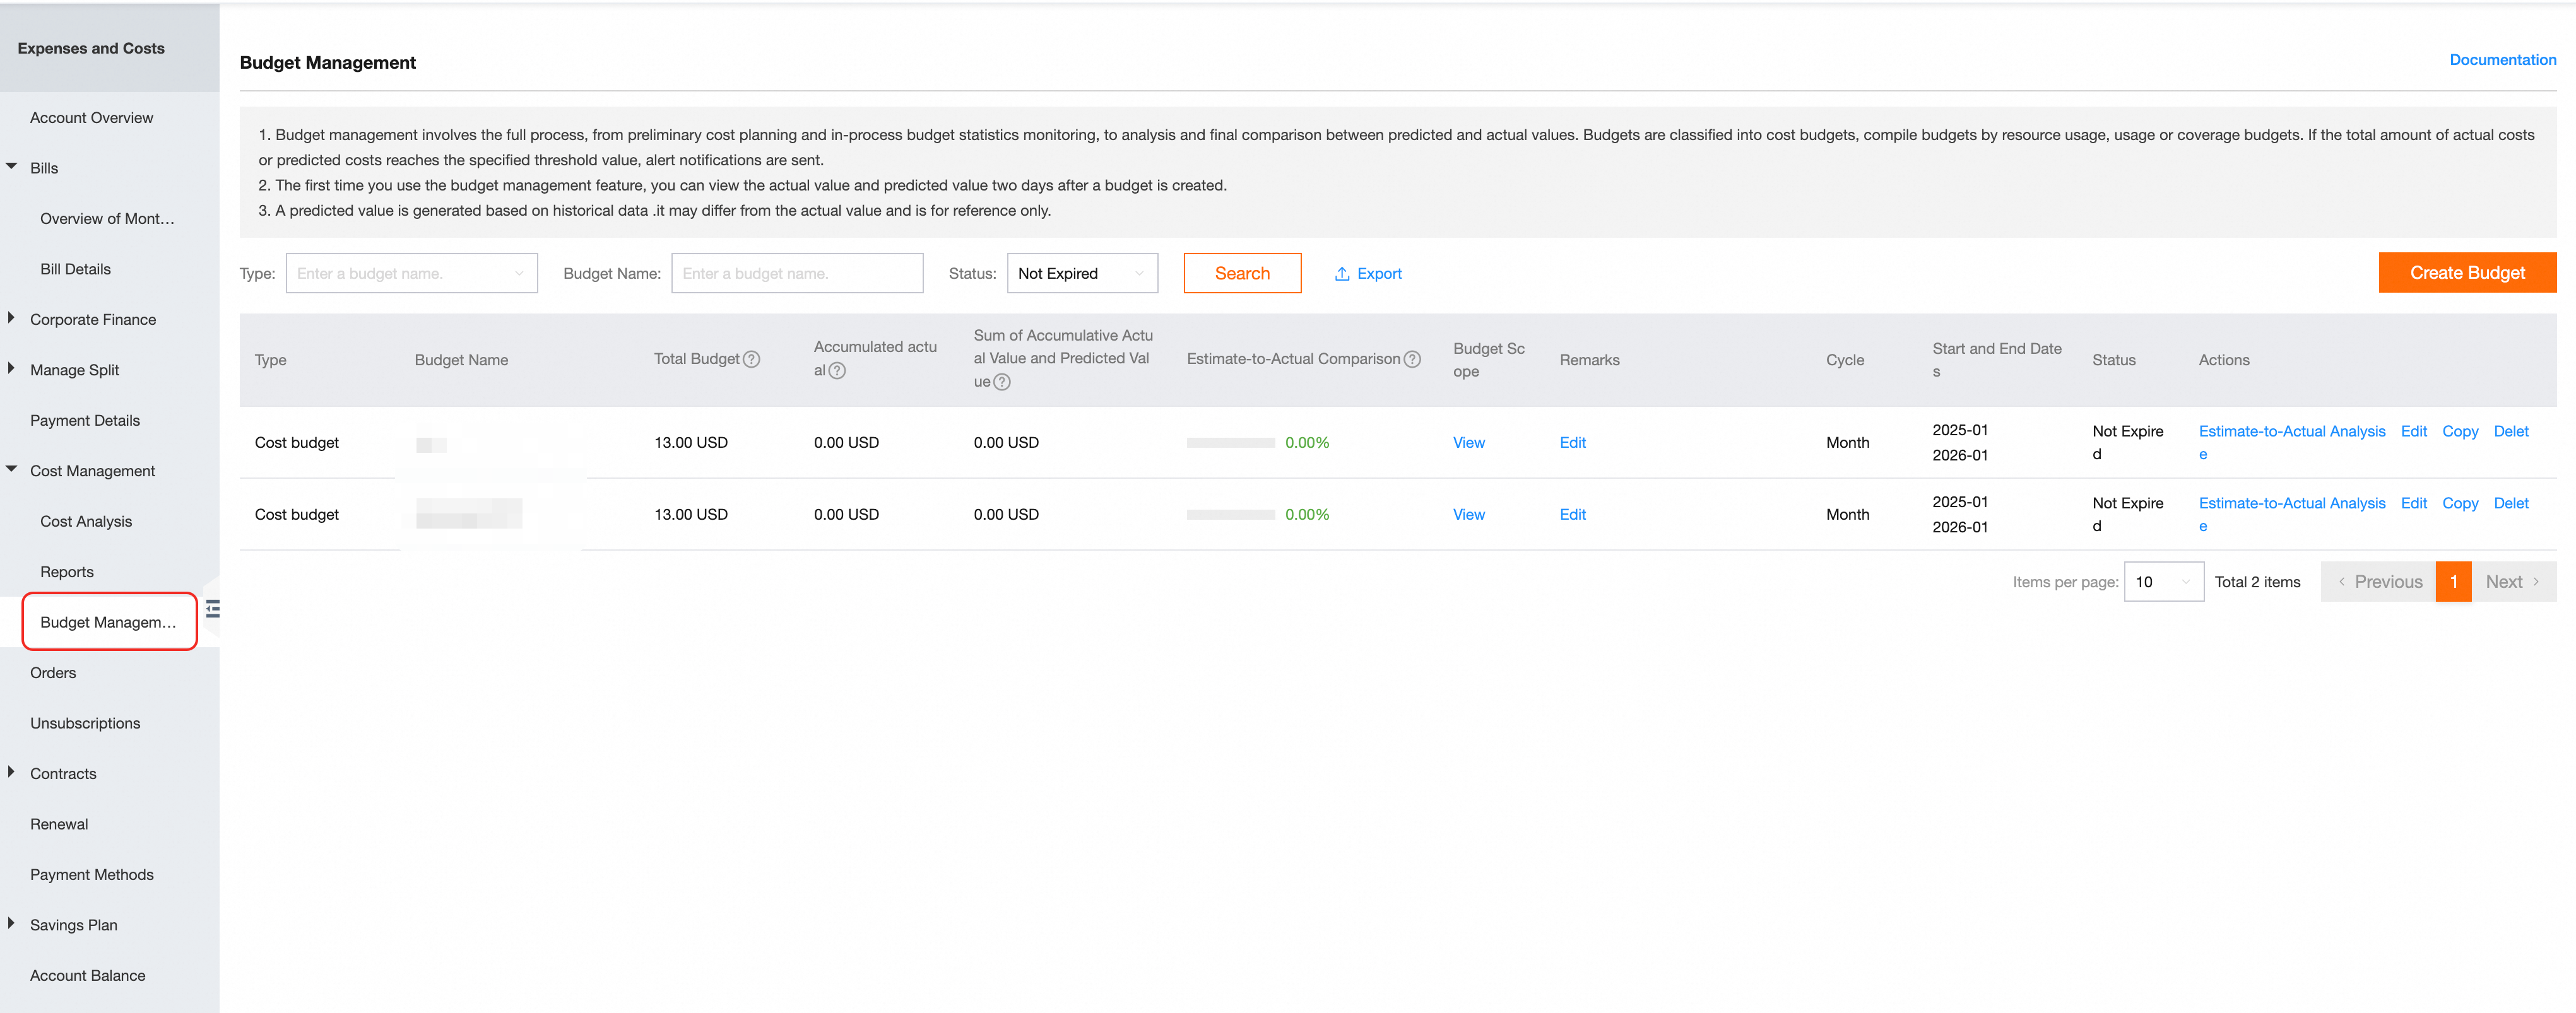
Task: Click the Budget Name input field
Action: coord(796,274)
